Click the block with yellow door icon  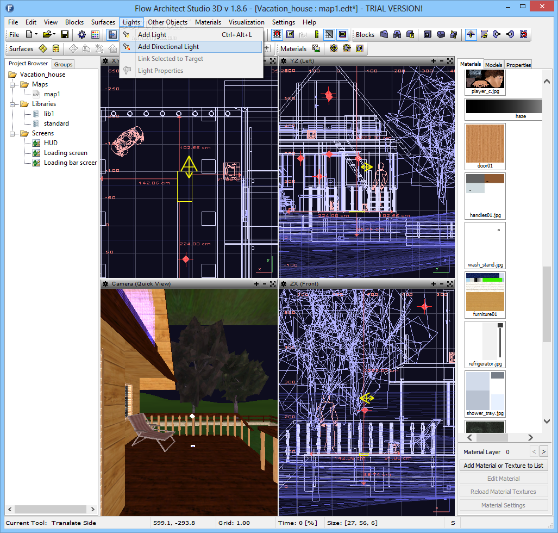[x=410, y=35]
